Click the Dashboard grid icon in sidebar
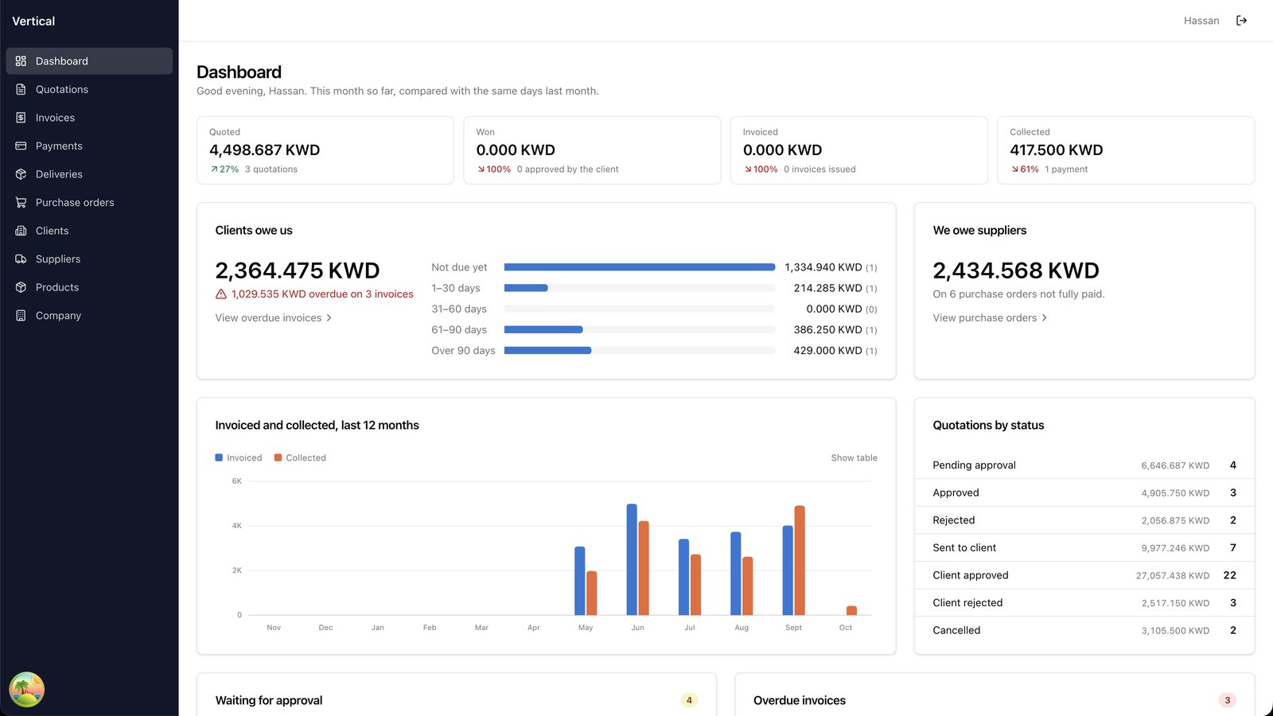Screen dimensions: 1273x716 pyautogui.click(x=21, y=61)
